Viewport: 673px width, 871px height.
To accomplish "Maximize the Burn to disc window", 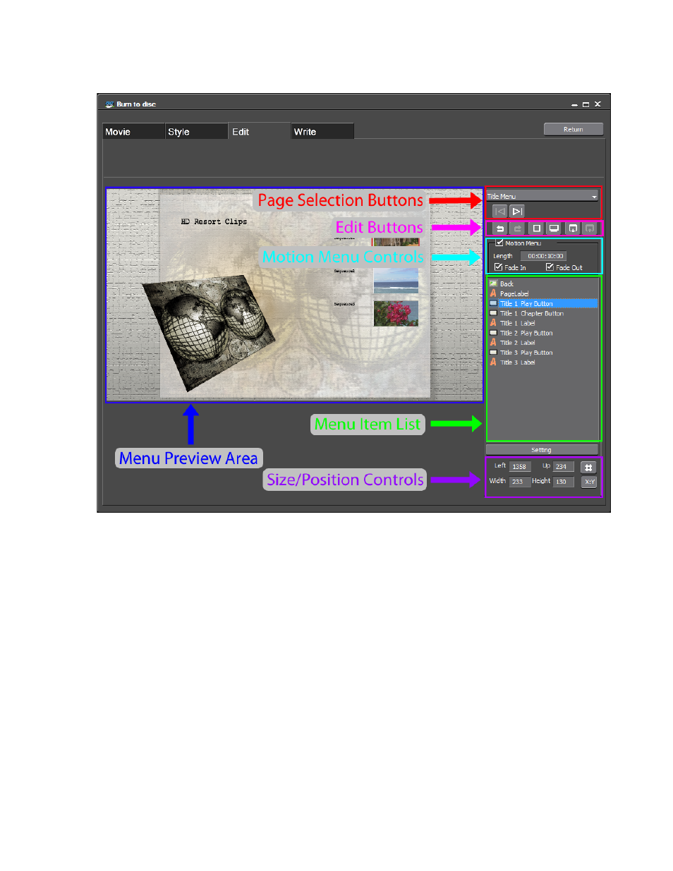I will coord(586,104).
